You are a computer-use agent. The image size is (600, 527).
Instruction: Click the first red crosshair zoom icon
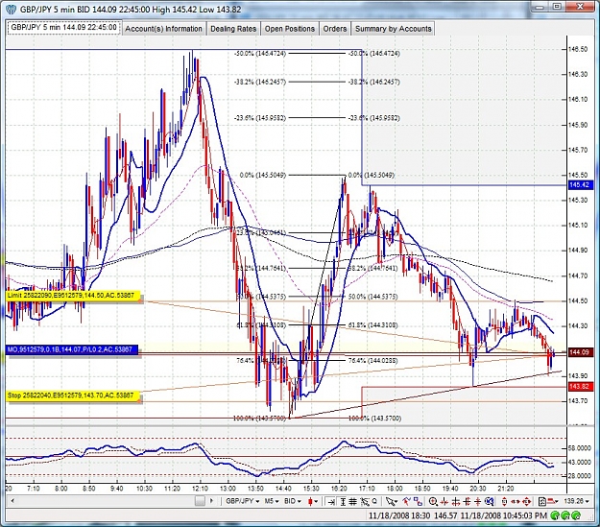[444, 502]
